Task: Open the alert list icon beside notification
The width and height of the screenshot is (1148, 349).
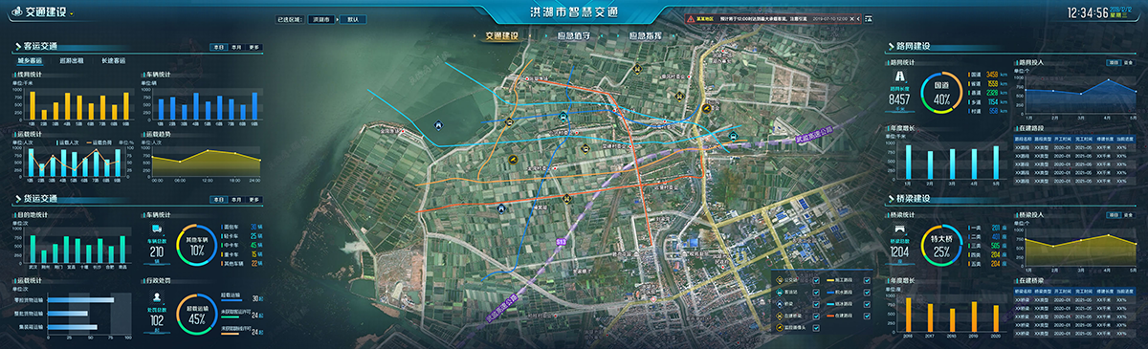Action: click(870, 18)
